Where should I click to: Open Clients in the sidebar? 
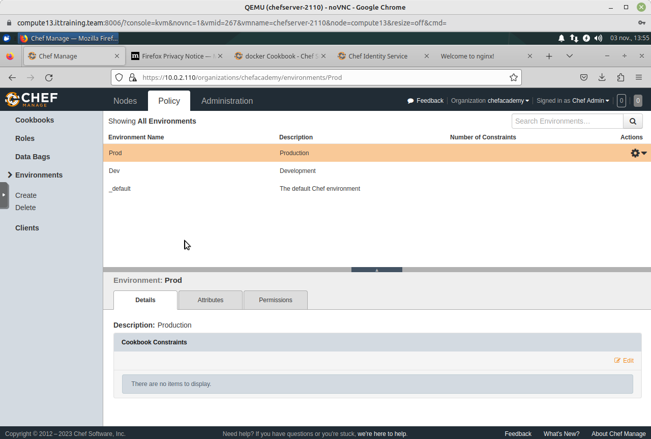click(x=27, y=228)
